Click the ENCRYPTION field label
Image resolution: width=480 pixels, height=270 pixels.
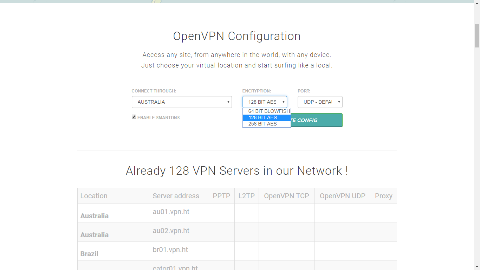(x=257, y=91)
